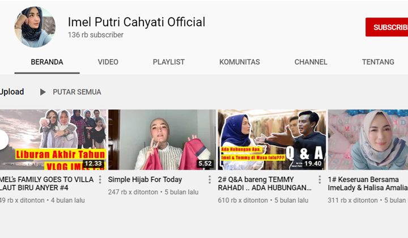Subscribe to Imel Putri Cahyati Official
Screen dimensions: 408x238
click(x=386, y=27)
